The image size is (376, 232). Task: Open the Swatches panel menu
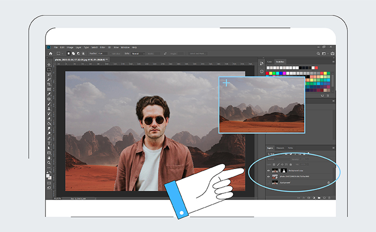333,62
